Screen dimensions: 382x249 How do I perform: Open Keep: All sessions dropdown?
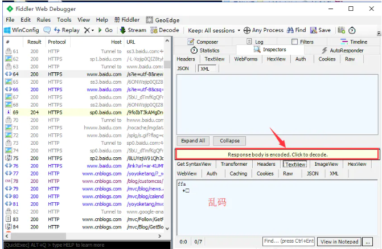(214, 31)
